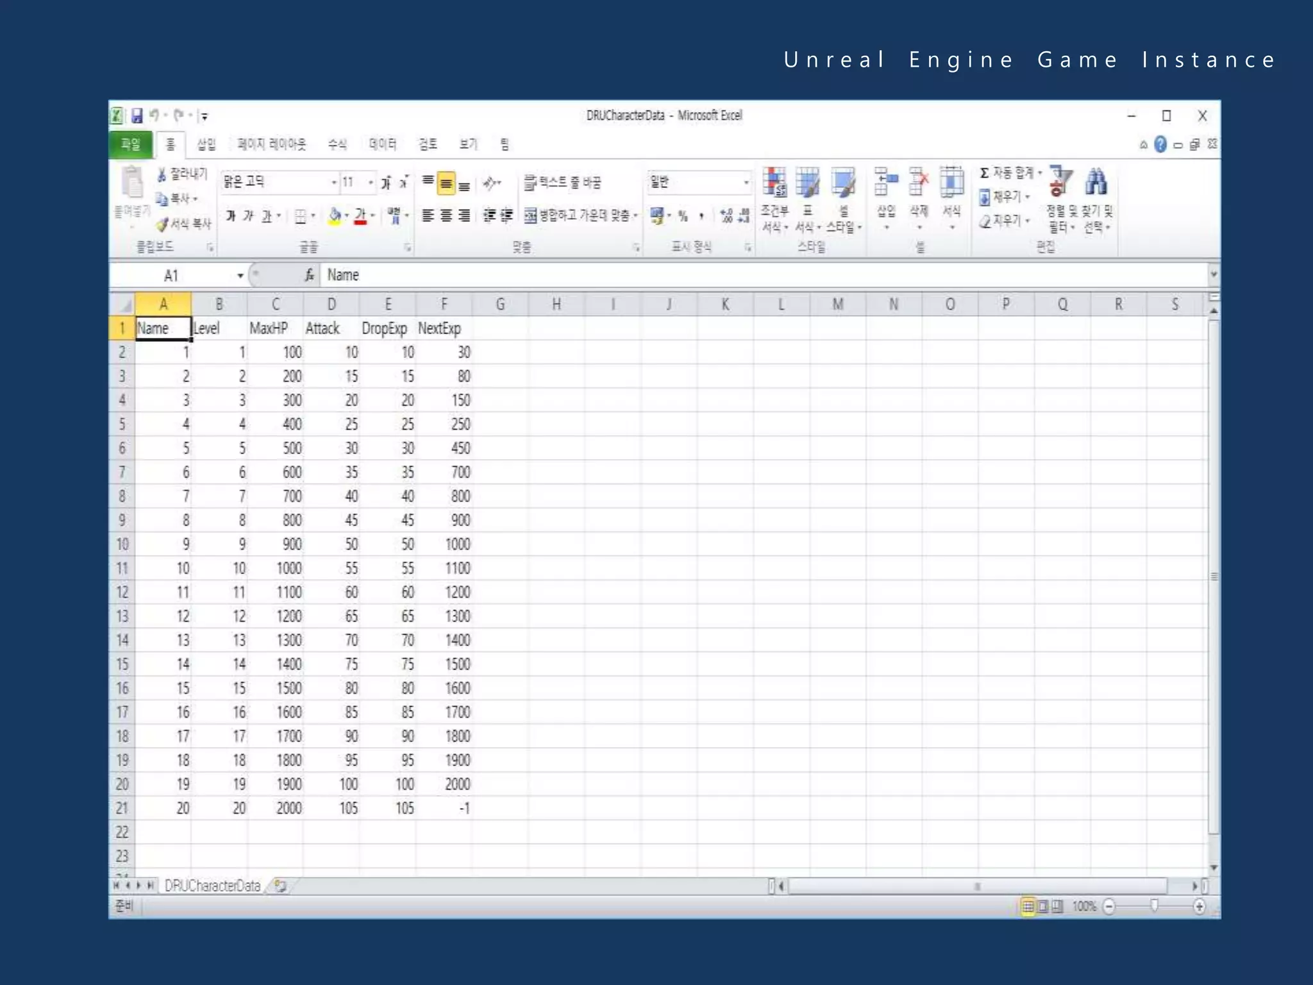The image size is (1313, 985).
Task: Open the font name dropdown 맑은 고딕
Action: [x=334, y=183]
